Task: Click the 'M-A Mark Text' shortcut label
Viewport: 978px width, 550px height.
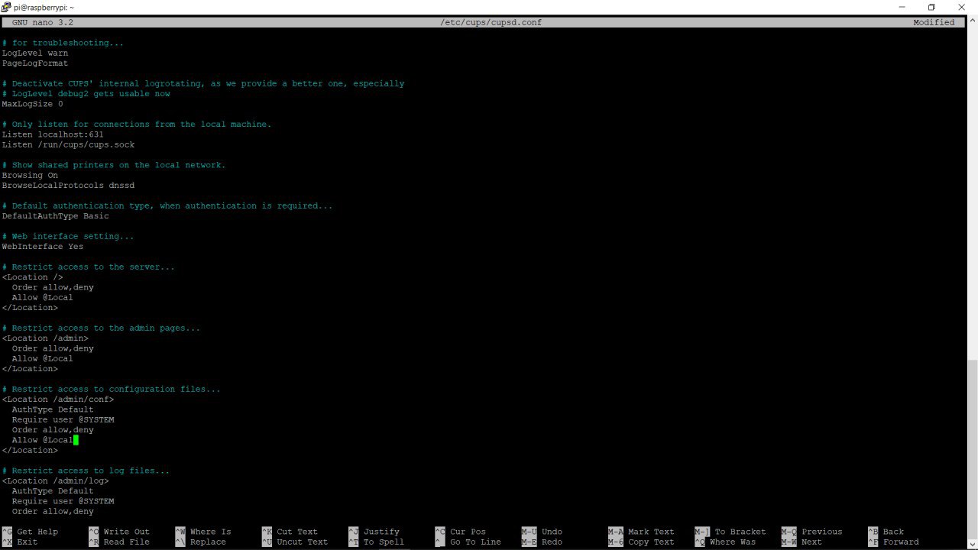Action: pyautogui.click(x=641, y=532)
